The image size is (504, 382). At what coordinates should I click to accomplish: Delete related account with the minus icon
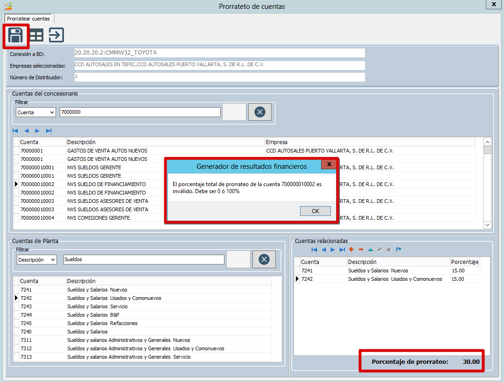coord(361,250)
